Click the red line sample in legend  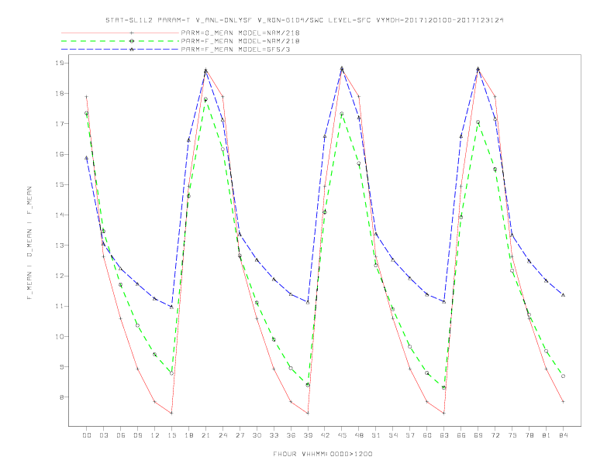[x=120, y=33]
